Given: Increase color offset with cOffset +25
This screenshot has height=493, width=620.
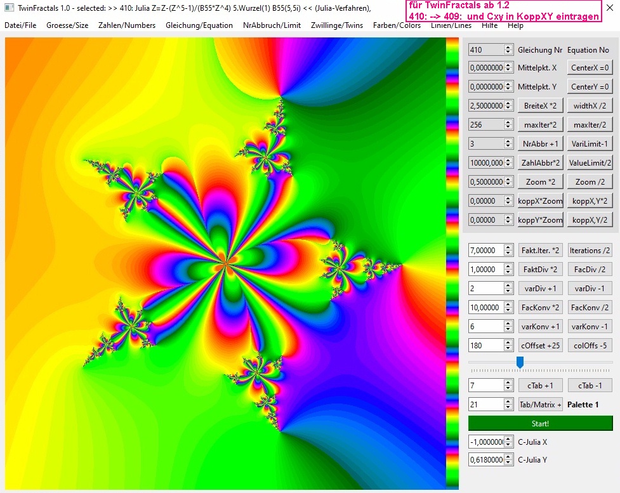Looking at the screenshot, I should [x=540, y=346].
